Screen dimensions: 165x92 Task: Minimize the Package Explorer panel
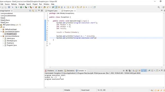click(x=39, y=10)
